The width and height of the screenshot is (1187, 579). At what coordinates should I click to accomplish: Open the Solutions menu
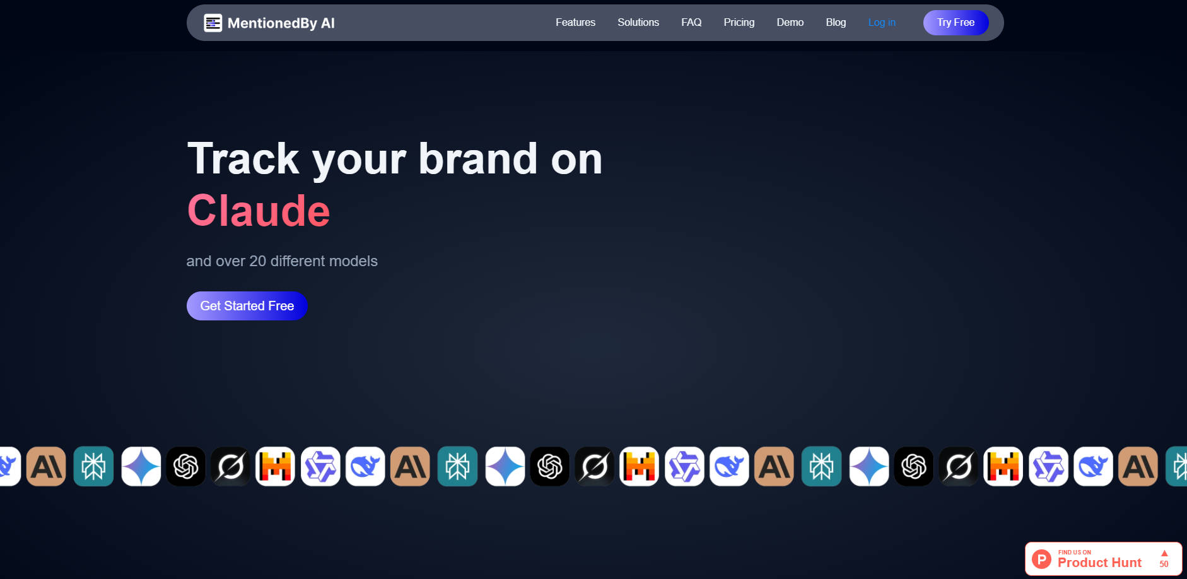coord(638,22)
